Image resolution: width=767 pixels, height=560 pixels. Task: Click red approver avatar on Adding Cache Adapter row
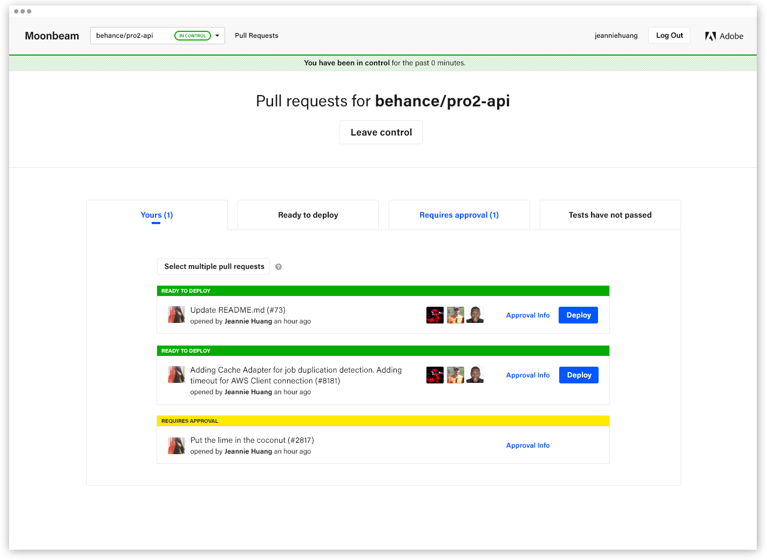click(x=435, y=375)
